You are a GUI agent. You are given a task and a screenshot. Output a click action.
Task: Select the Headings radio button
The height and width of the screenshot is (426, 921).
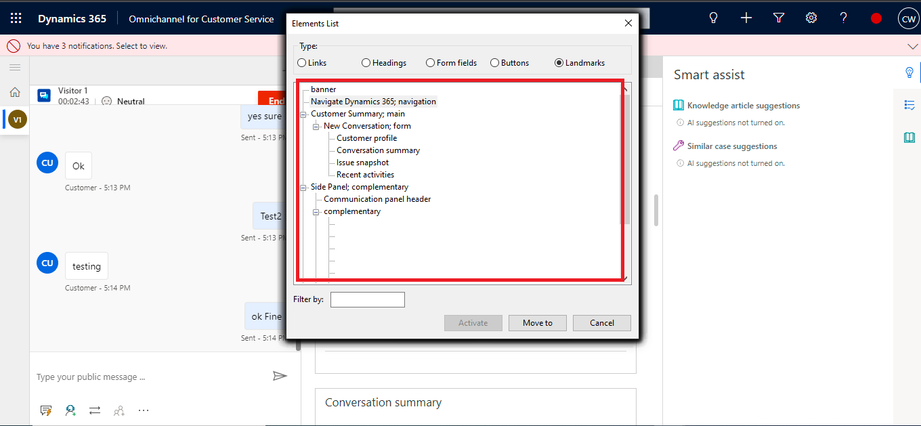[366, 62]
